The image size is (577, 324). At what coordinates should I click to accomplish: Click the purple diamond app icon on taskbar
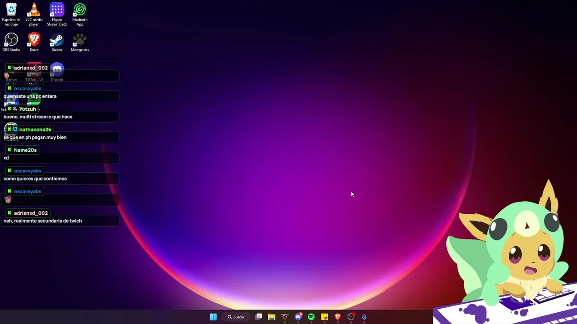pos(364,317)
